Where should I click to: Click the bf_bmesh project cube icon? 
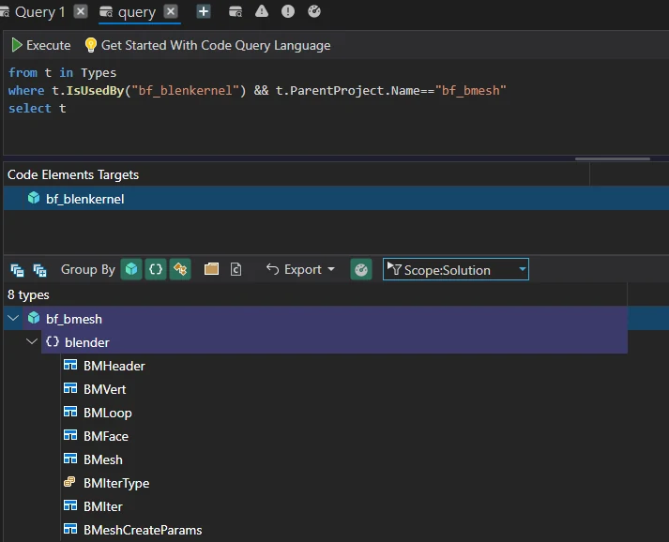tap(34, 318)
